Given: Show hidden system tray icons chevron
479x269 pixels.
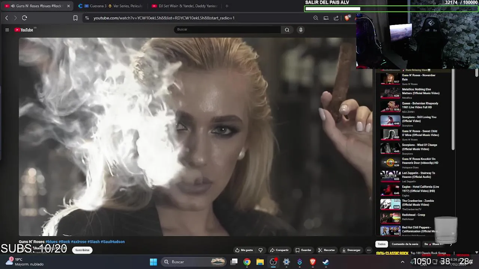Looking at the screenshot, I should [x=403, y=262].
